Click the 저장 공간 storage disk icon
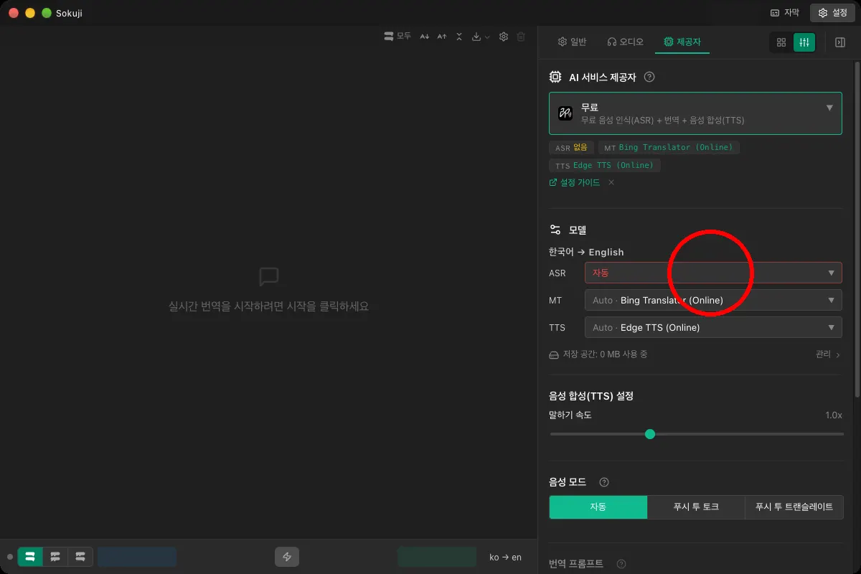861x574 pixels. [x=554, y=354]
